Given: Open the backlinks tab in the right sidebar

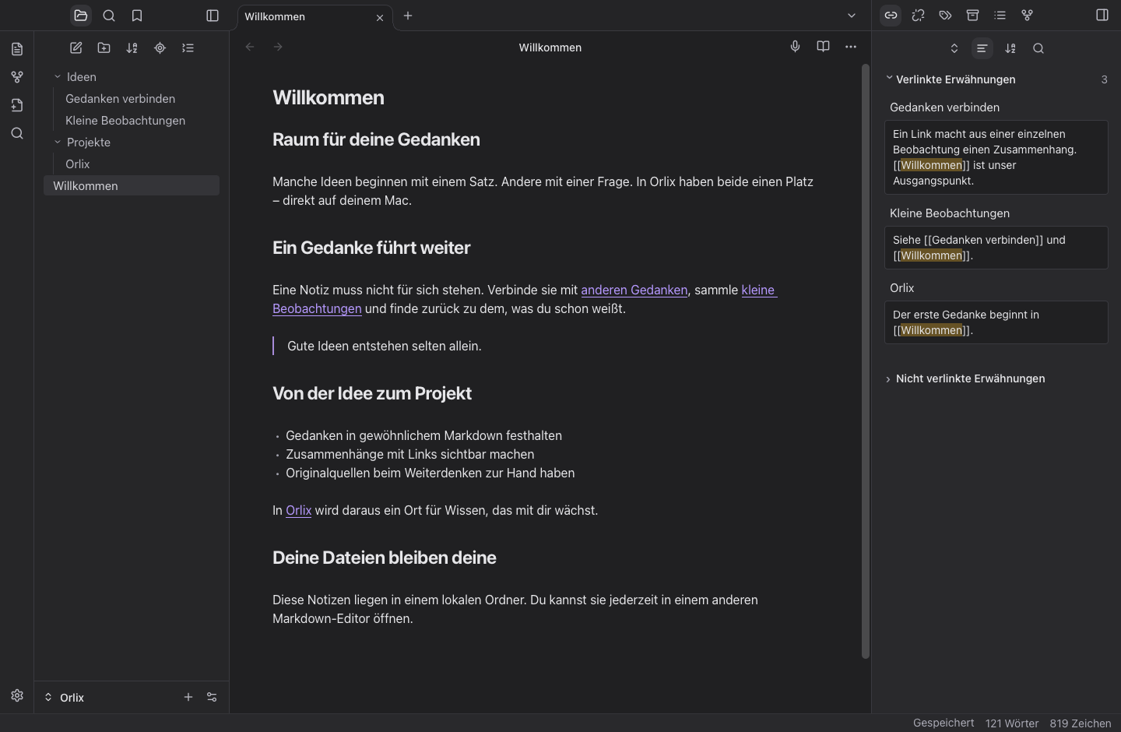Looking at the screenshot, I should (891, 16).
